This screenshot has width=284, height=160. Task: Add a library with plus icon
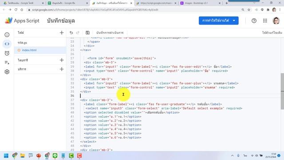pos(62,60)
